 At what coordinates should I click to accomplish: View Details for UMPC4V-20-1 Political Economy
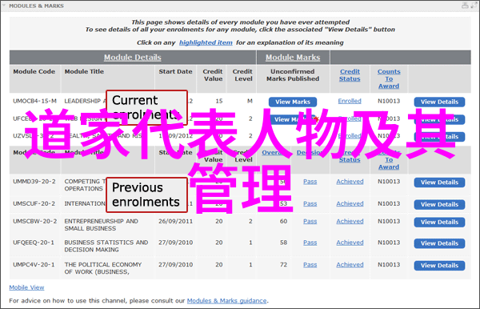439,266
